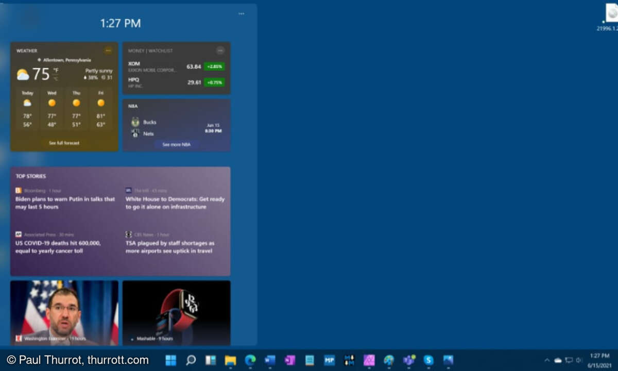
Task: Show hidden system tray icons
Action: point(547,360)
